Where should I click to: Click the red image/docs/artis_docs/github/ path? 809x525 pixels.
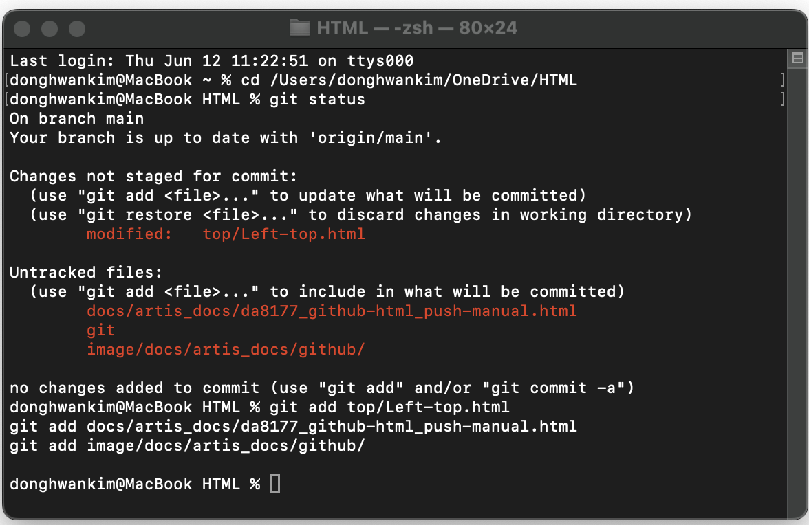(226, 349)
